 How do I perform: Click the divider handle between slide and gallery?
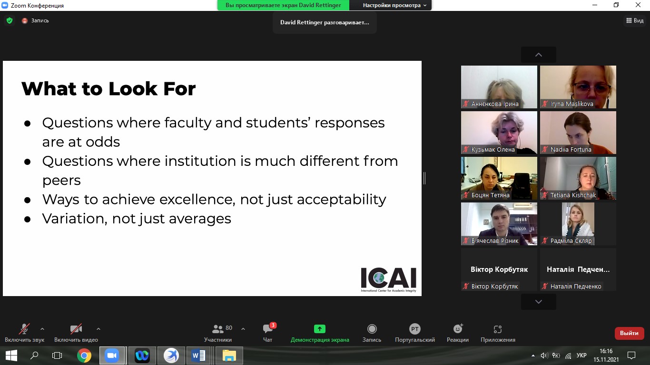(424, 178)
